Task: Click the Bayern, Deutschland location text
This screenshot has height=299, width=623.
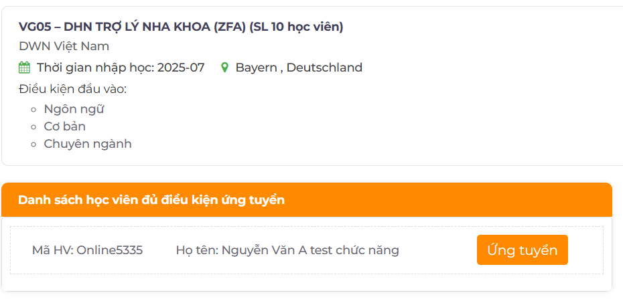Action: point(298,68)
